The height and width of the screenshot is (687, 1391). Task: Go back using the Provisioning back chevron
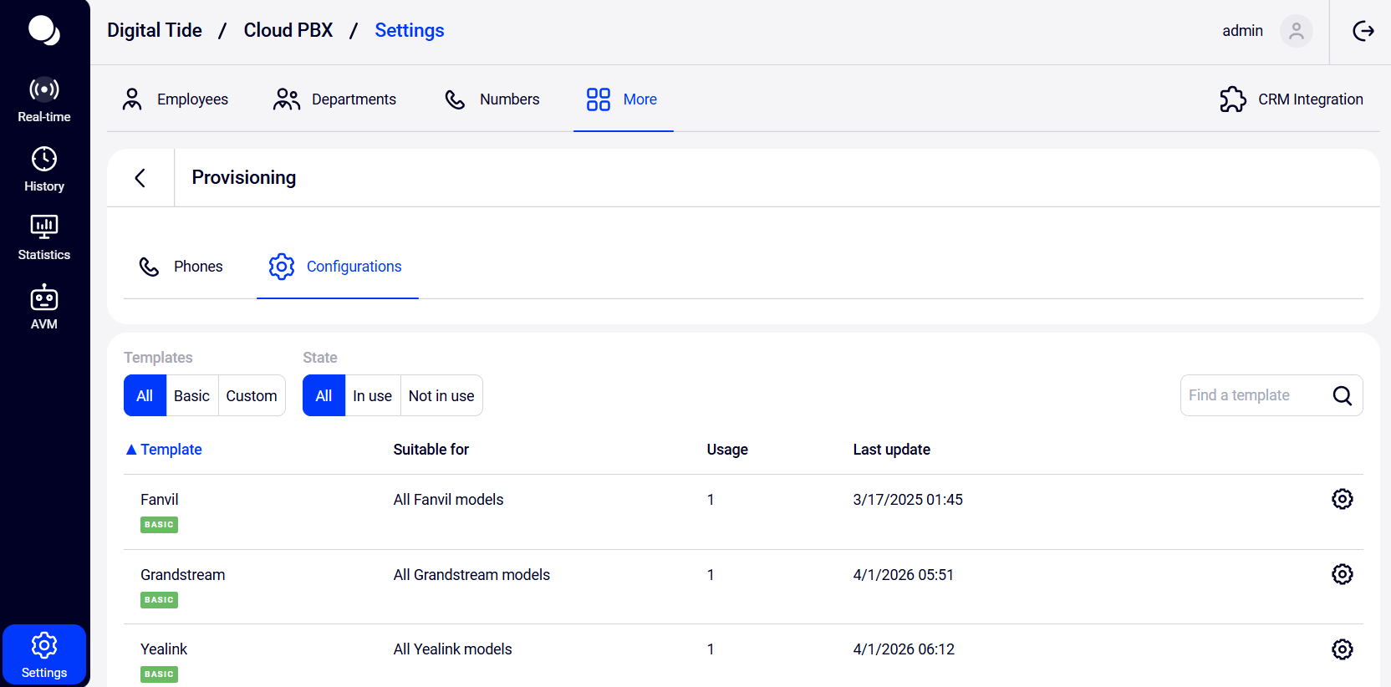pyautogui.click(x=140, y=178)
